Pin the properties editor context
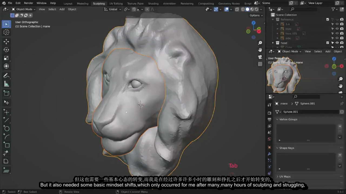 (x=342, y=103)
